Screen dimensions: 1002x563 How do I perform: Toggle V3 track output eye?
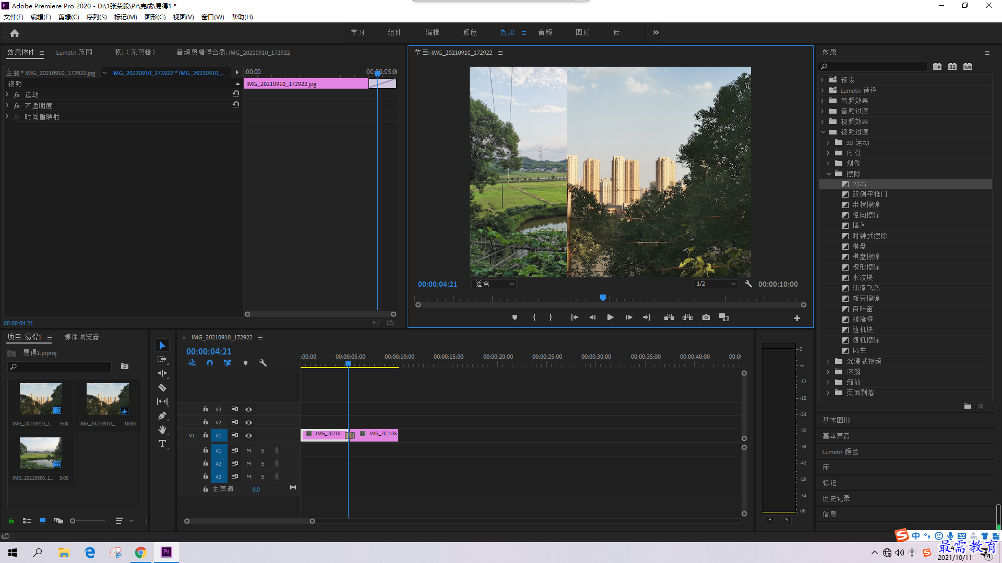pos(249,410)
